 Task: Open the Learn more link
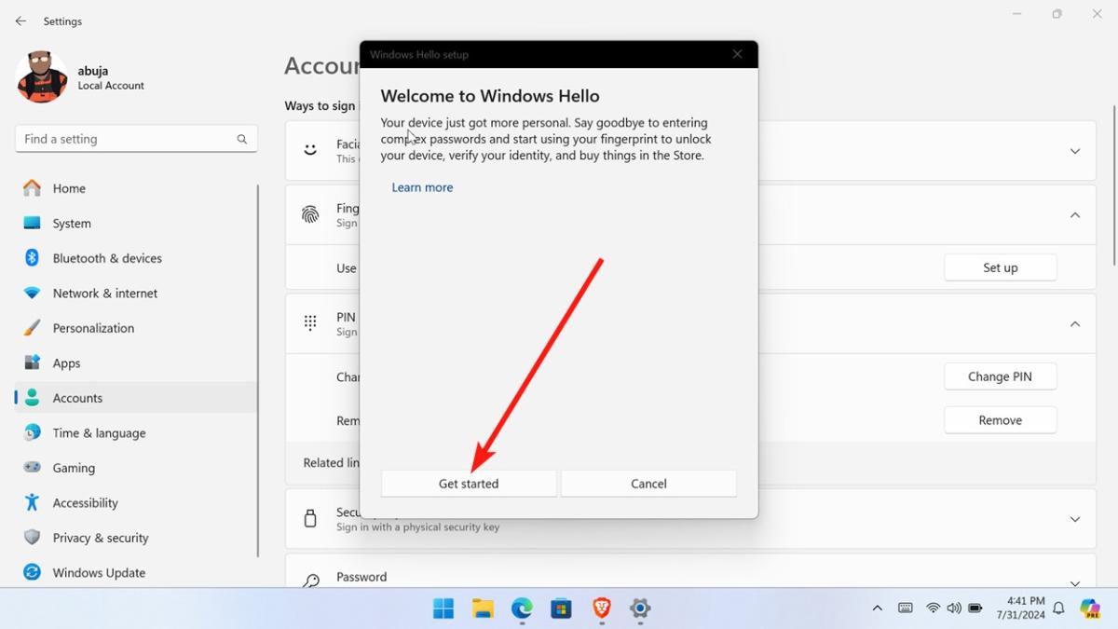(422, 187)
